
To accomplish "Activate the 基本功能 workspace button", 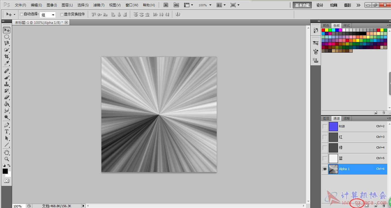I will pyautogui.click(x=302, y=5).
